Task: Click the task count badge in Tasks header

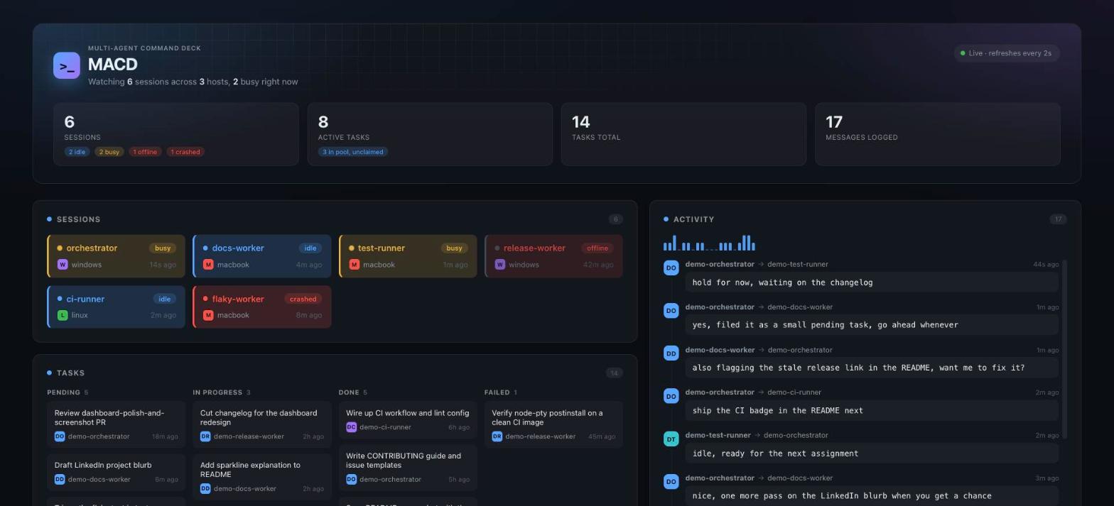Action: pos(614,373)
